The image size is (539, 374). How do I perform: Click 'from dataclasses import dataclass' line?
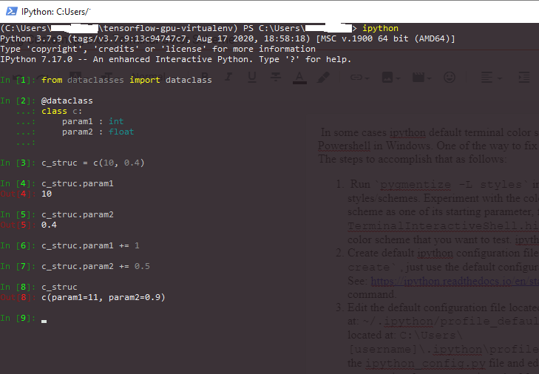[126, 80]
